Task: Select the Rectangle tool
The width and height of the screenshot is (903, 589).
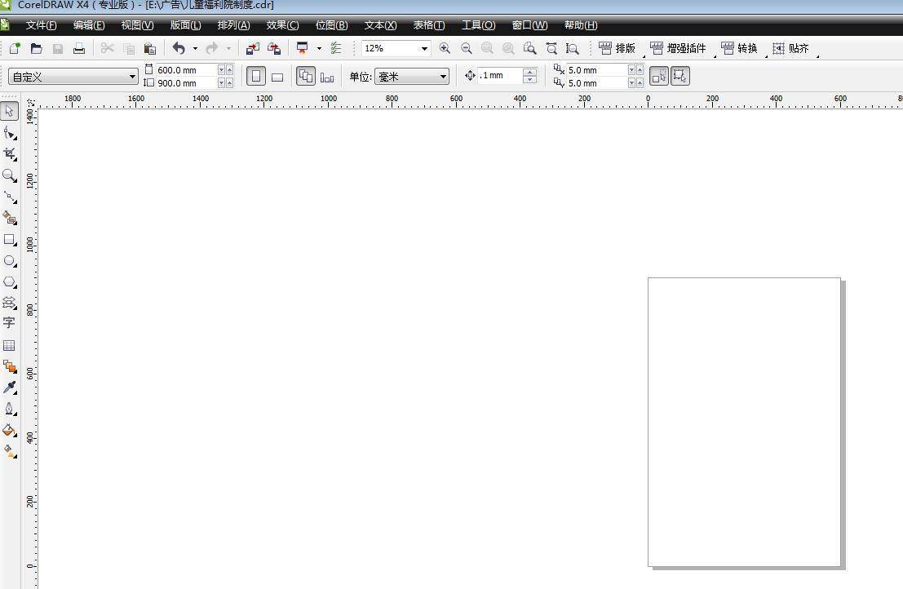Action: click(10, 240)
